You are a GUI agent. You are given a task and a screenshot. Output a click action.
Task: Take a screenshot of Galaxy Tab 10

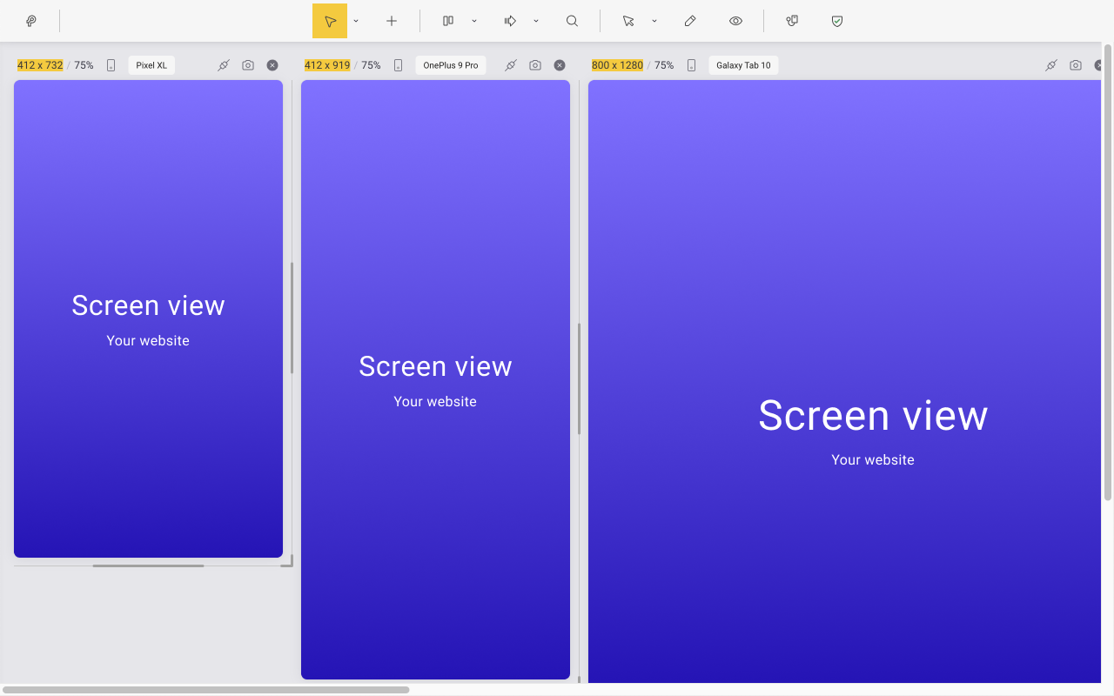pyautogui.click(x=1076, y=65)
